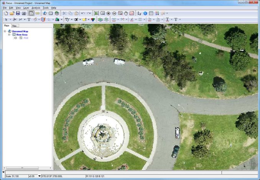Click the green Add Layer stack icon
Image resolution: width=260 pixels, height=180 pixels.
click(57, 13)
